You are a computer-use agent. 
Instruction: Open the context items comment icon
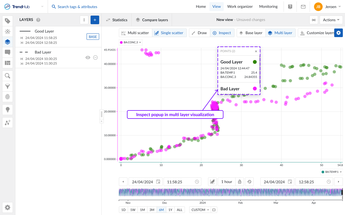[8, 52]
